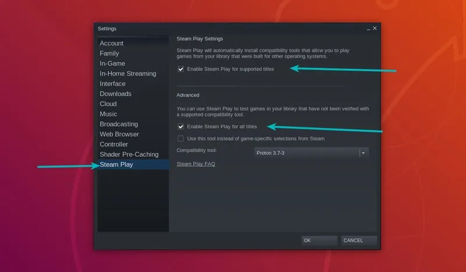Minimize the Settings window
The height and width of the screenshot is (272, 466).
tap(369, 29)
